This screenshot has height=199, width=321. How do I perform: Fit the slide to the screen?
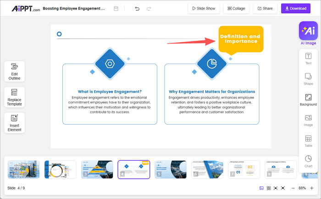(x=276, y=188)
